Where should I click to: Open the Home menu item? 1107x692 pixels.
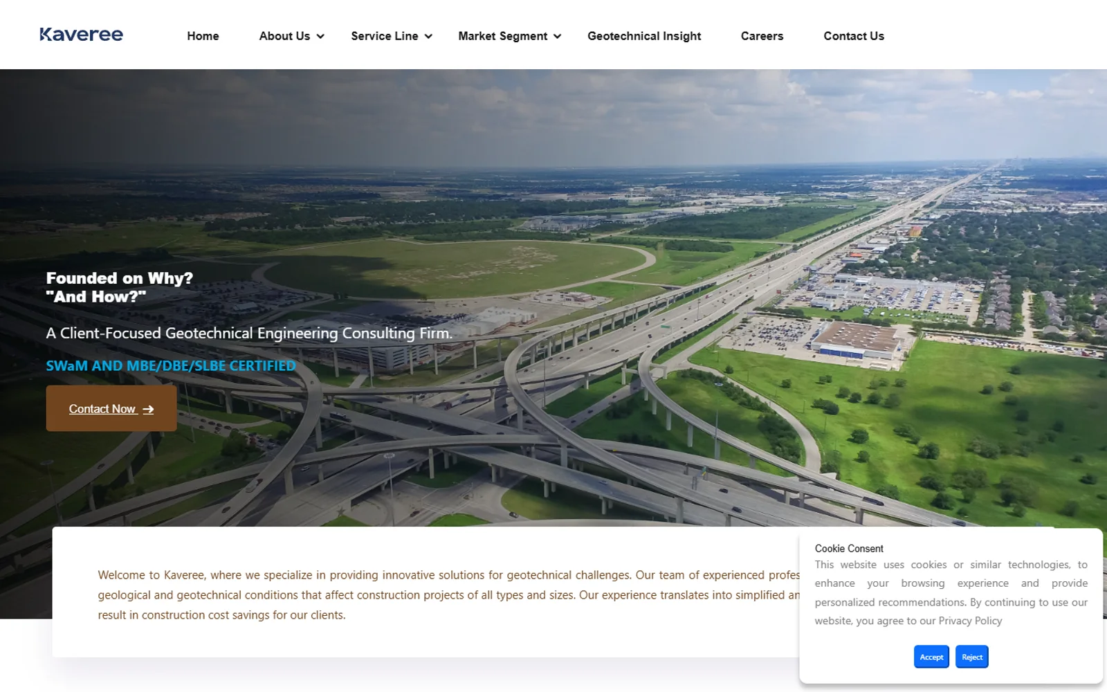point(203,36)
